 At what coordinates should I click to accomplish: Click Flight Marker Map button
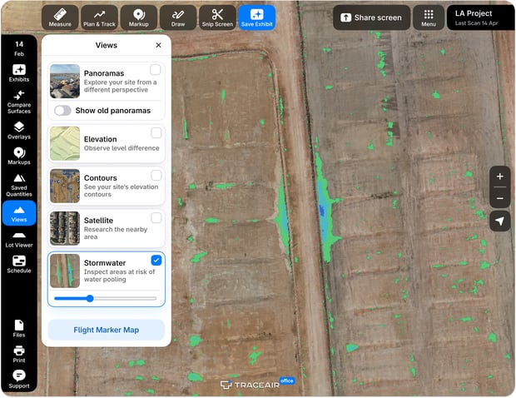[x=107, y=330]
